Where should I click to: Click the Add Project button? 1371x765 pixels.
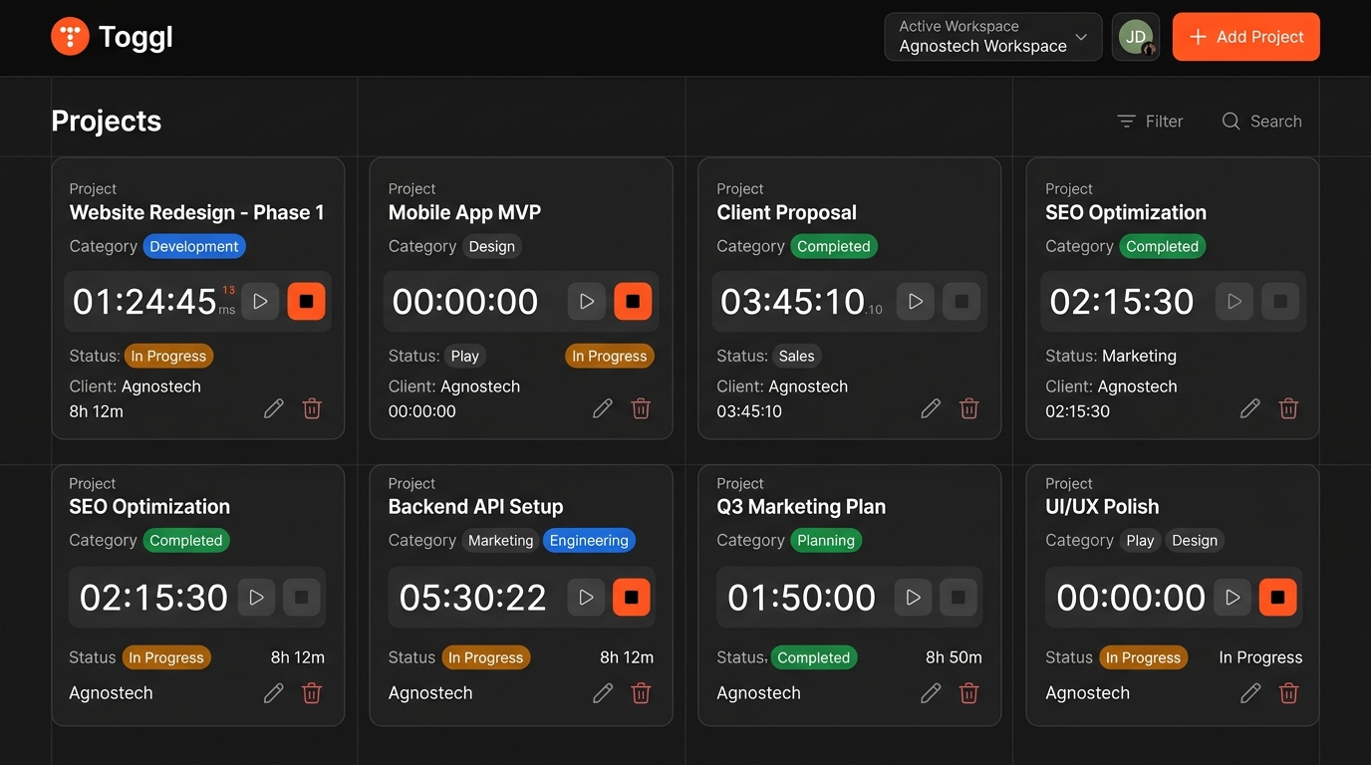click(1245, 37)
